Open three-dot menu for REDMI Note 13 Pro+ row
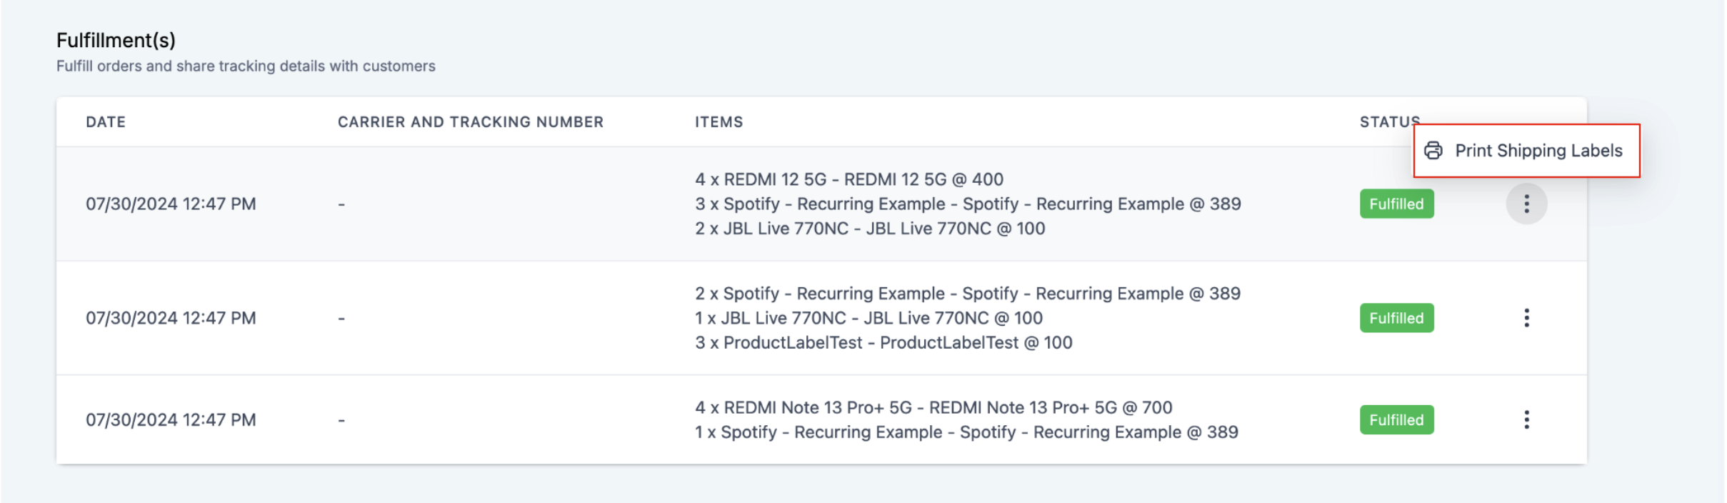The image size is (1727, 503). tap(1526, 419)
